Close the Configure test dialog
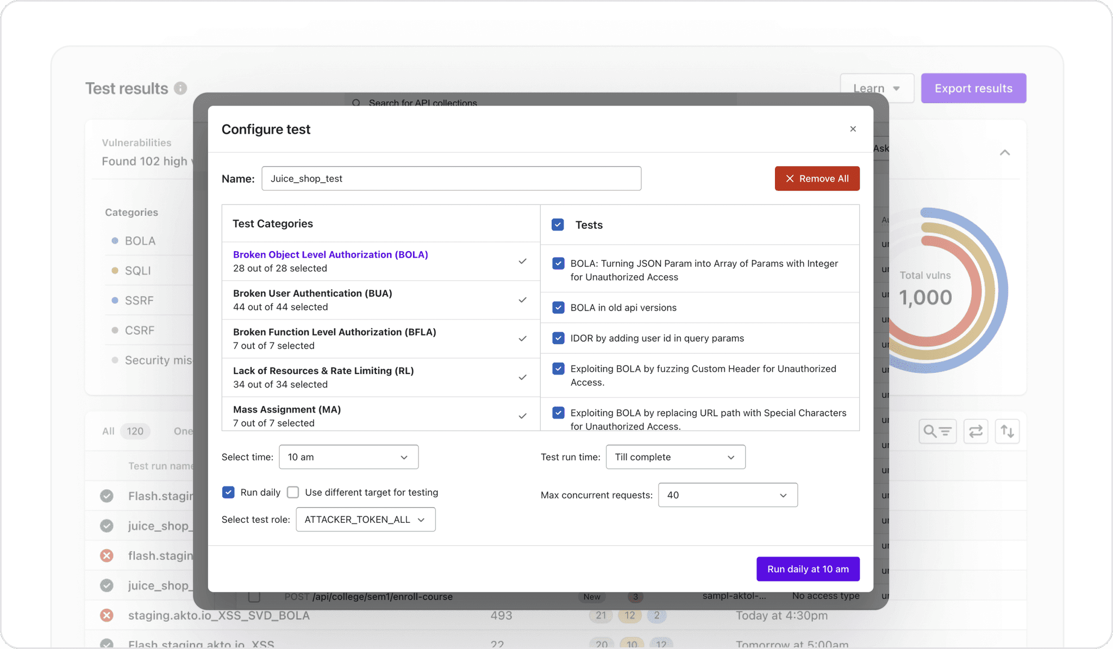The width and height of the screenshot is (1113, 649). point(853,129)
